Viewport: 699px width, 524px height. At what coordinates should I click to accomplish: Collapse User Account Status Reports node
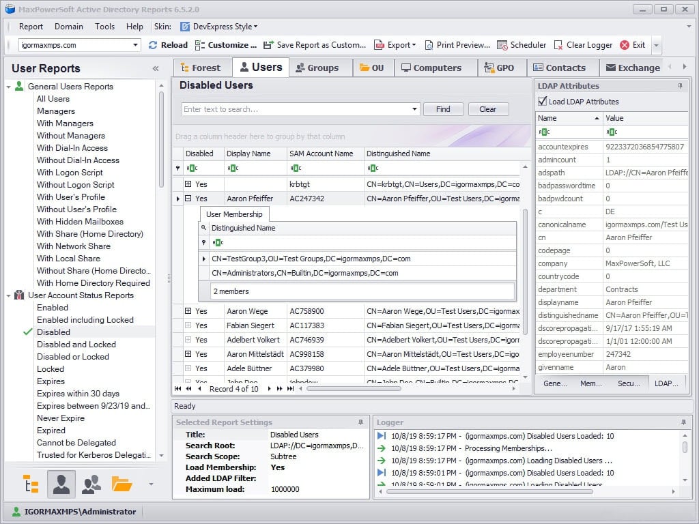8,295
